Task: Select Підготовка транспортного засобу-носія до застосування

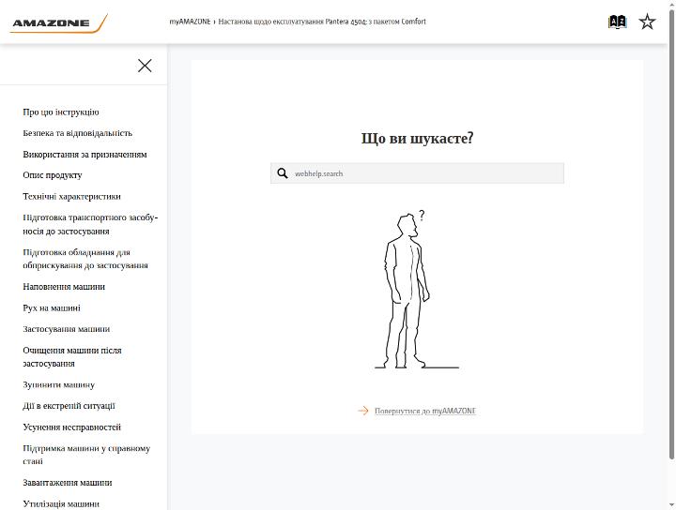Action: pyautogui.click(x=90, y=224)
